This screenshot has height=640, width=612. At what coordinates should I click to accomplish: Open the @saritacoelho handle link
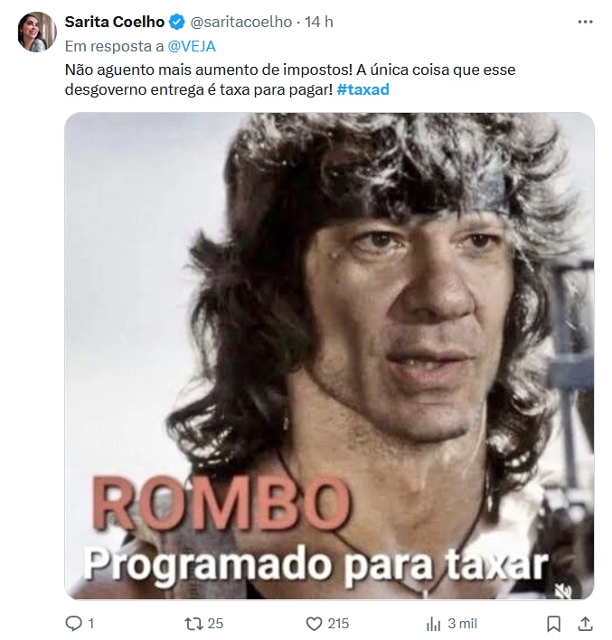tap(241, 22)
